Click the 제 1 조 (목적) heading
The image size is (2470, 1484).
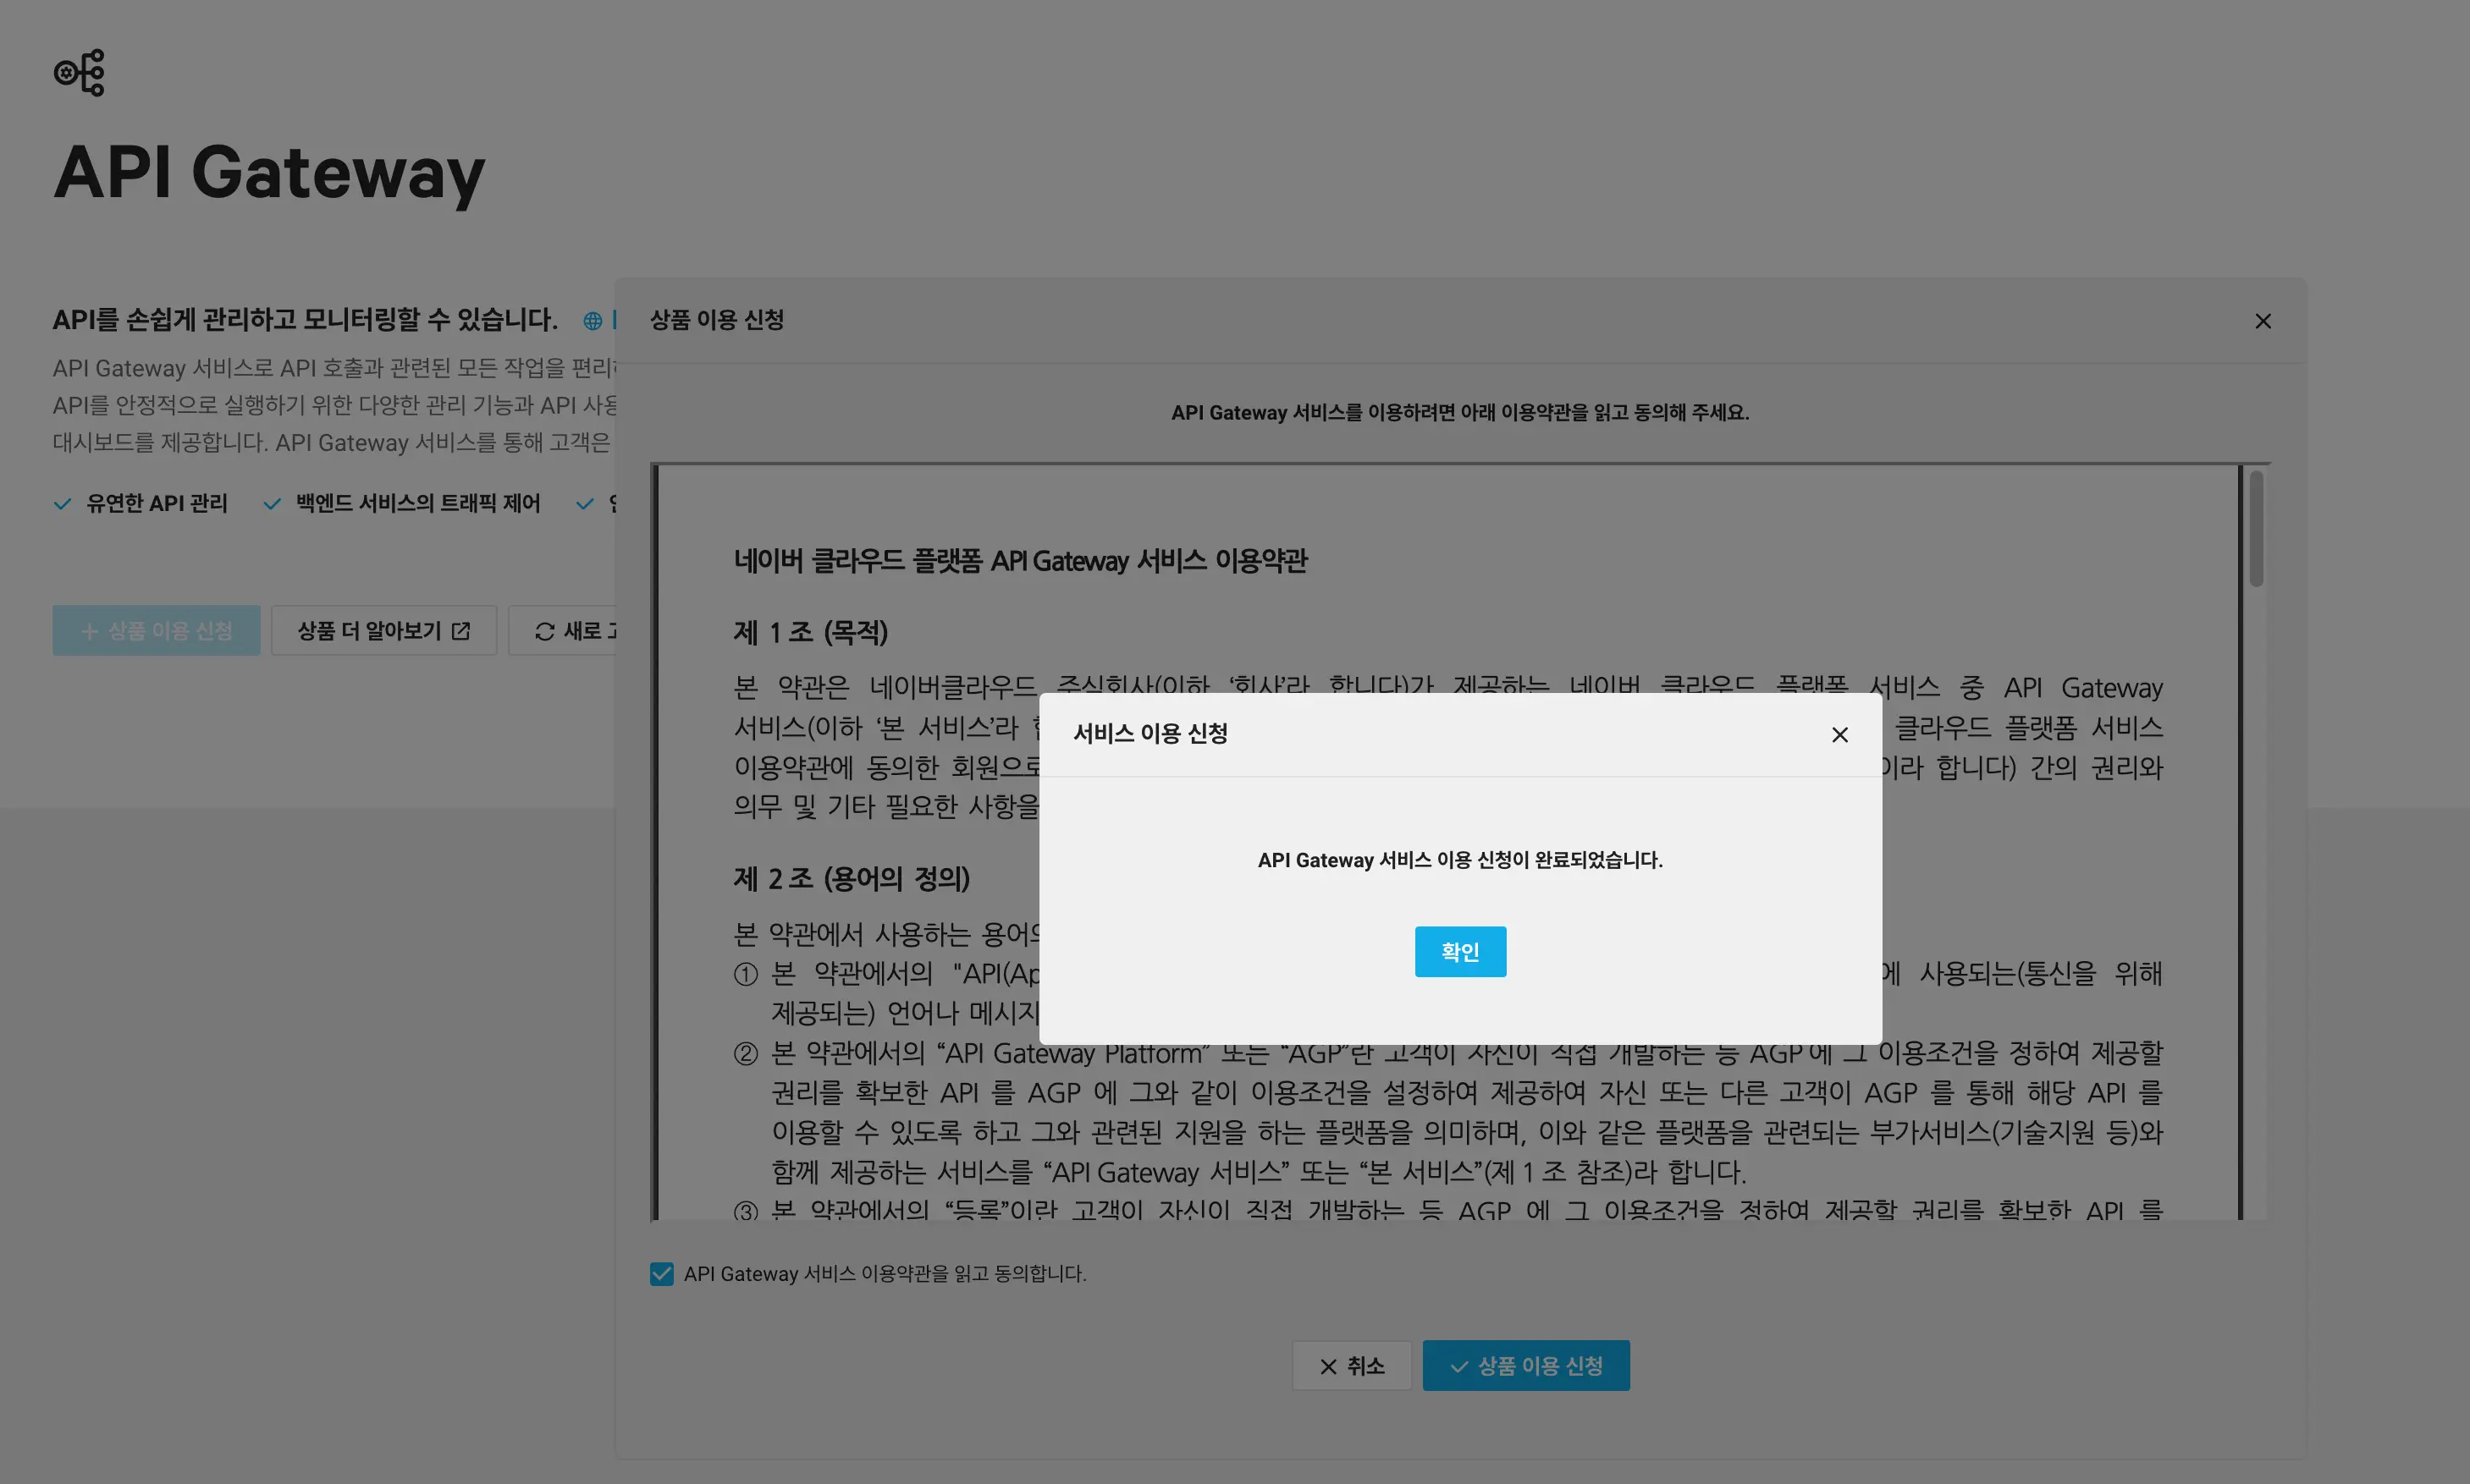click(x=810, y=633)
